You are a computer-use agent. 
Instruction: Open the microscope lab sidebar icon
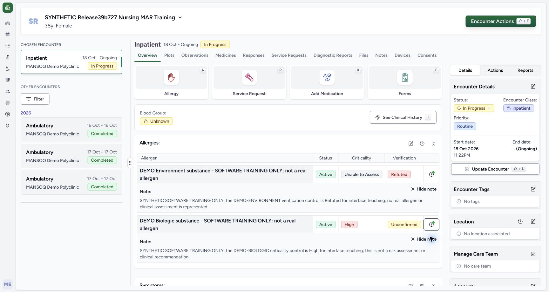(x=8, y=68)
